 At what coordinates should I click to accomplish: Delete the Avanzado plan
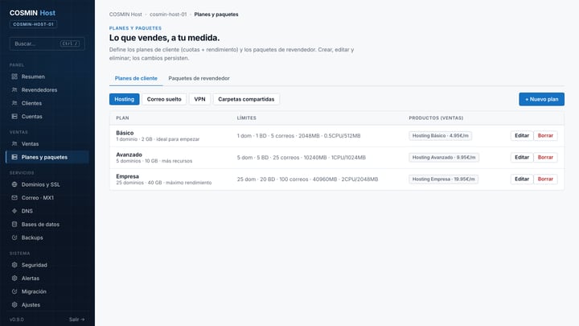point(545,158)
